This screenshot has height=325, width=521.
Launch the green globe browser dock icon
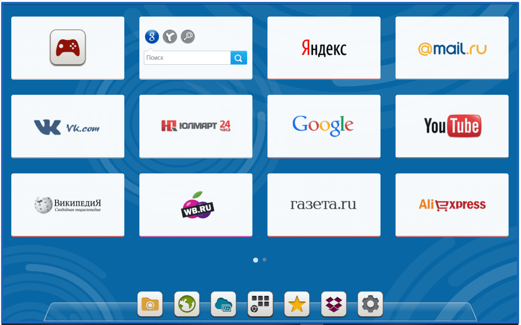click(x=187, y=304)
